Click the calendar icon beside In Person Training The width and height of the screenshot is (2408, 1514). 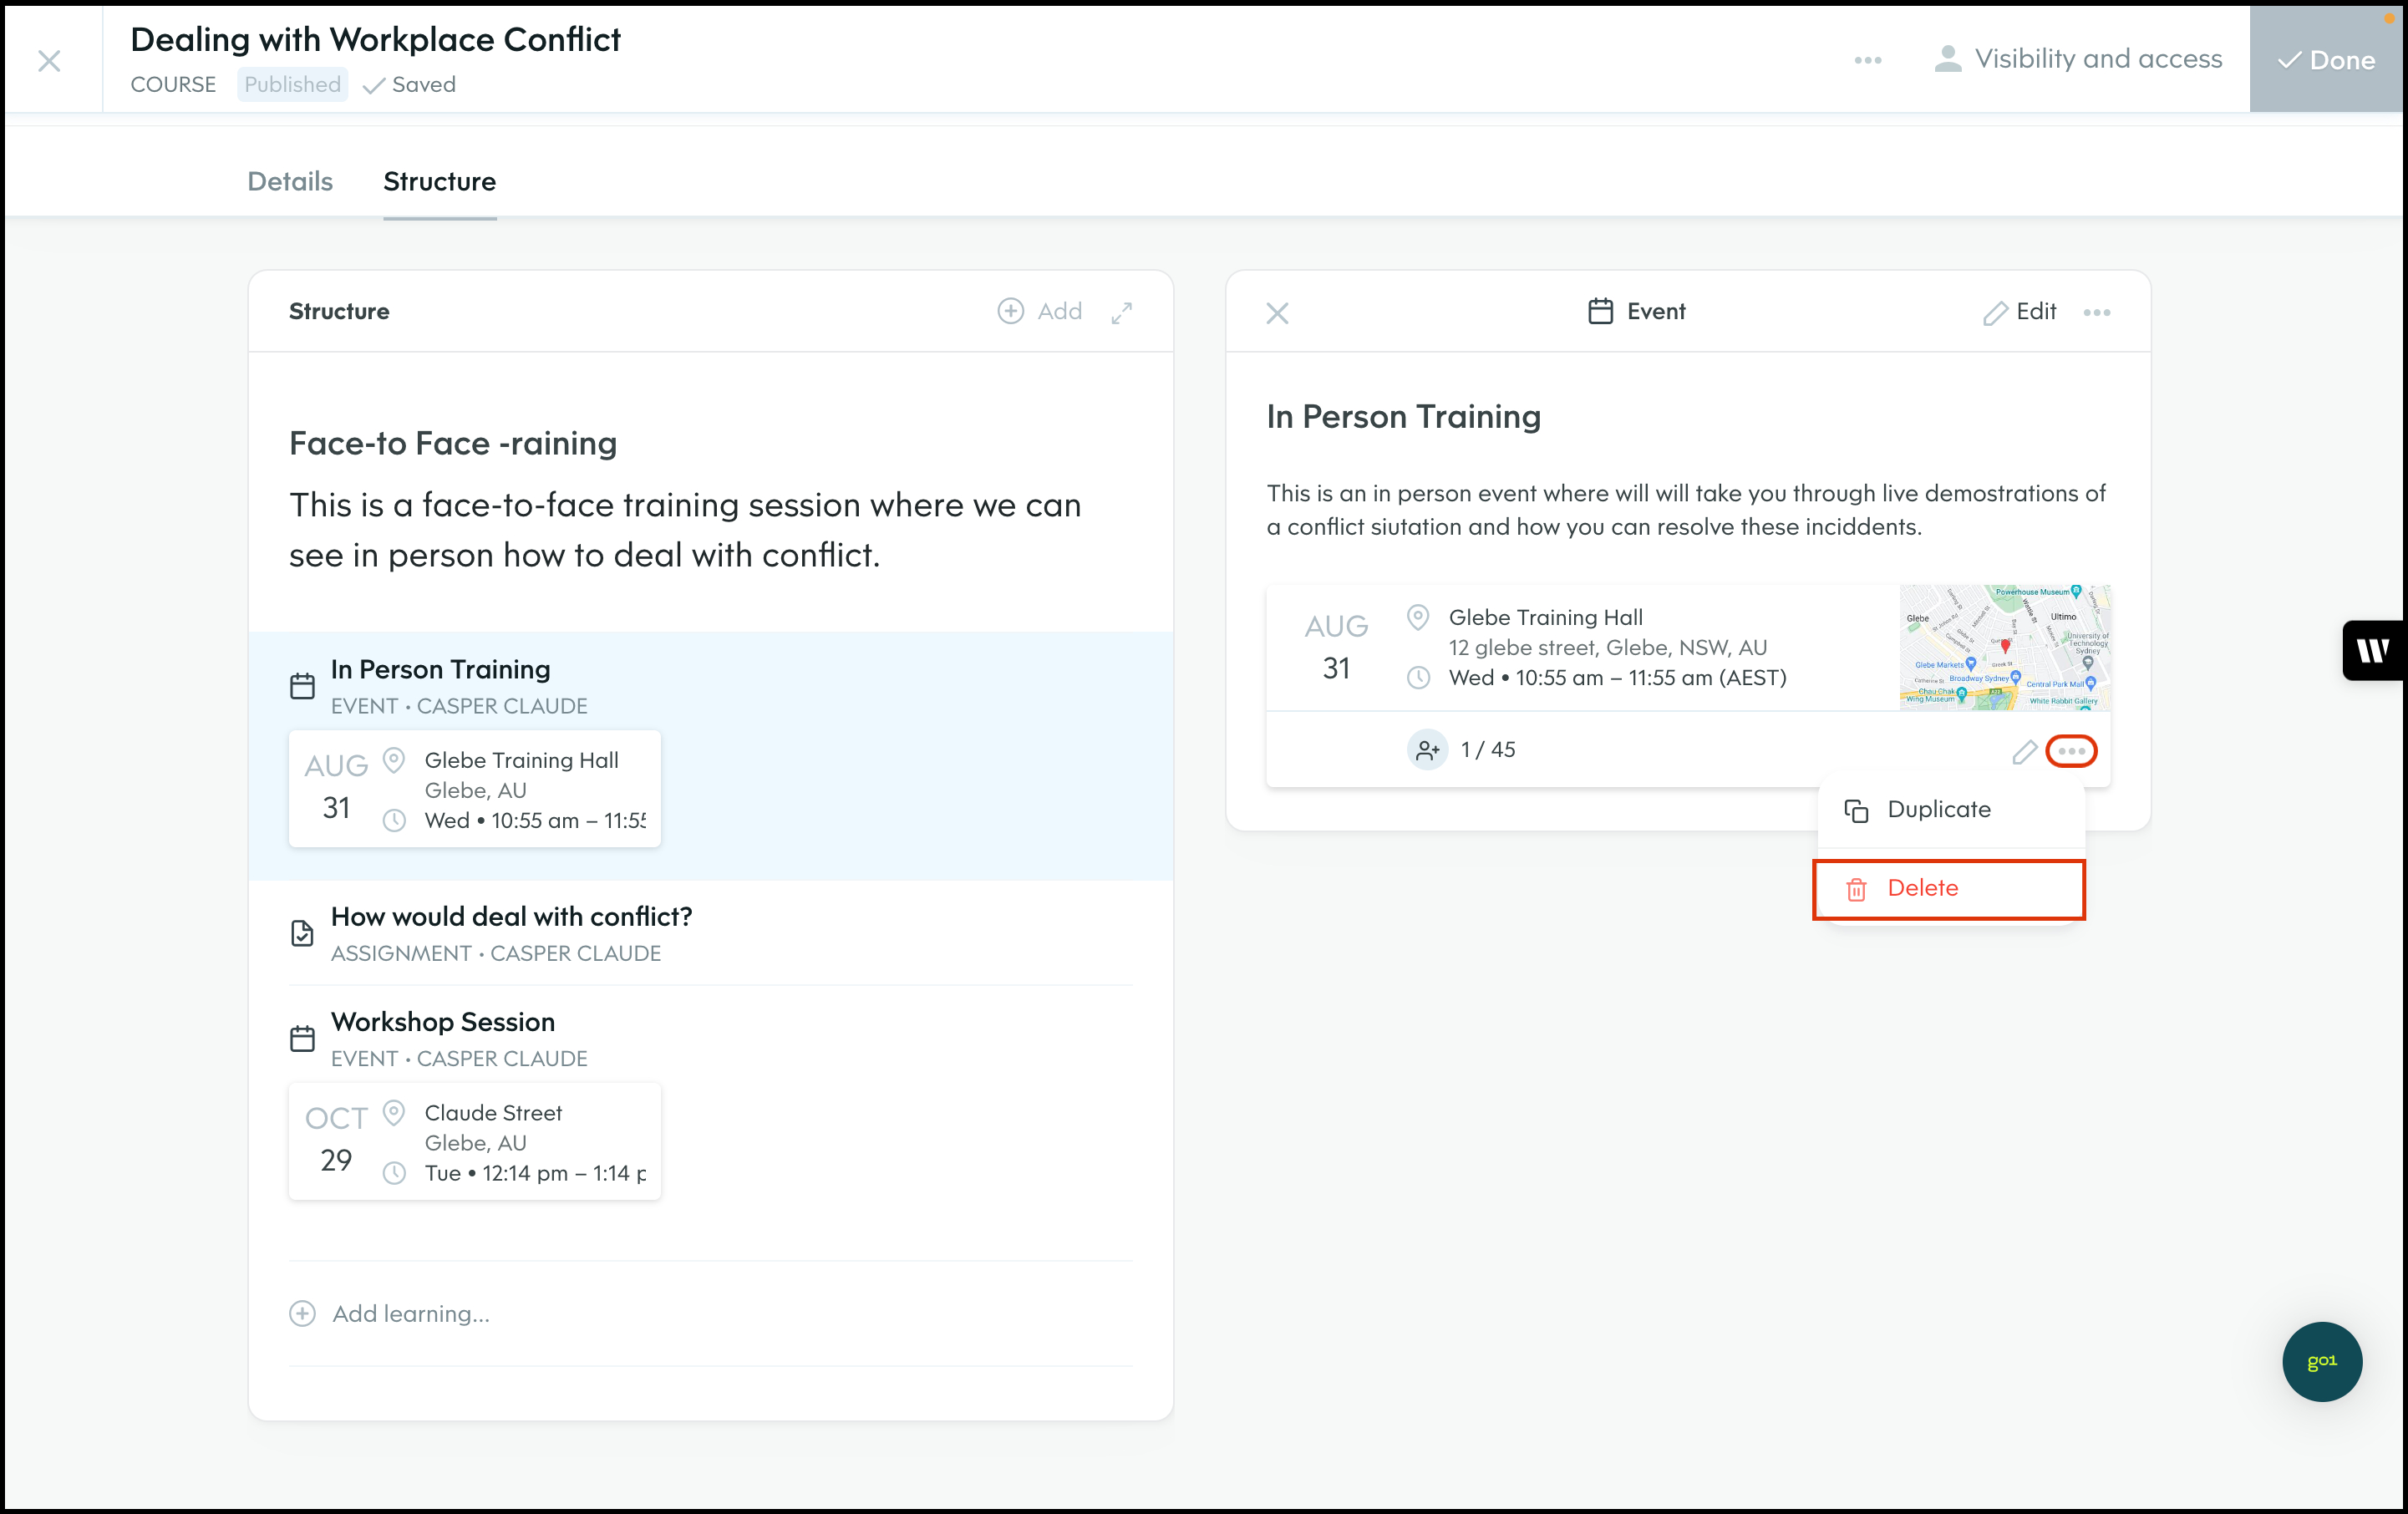coord(302,686)
